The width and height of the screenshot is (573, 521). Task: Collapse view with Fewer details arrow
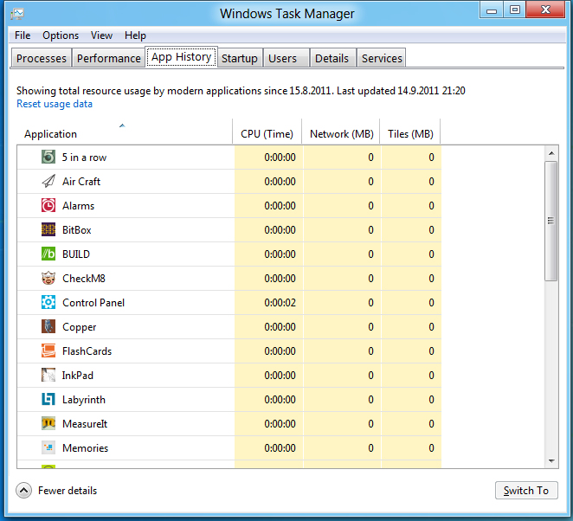click(x=23, y=491)
